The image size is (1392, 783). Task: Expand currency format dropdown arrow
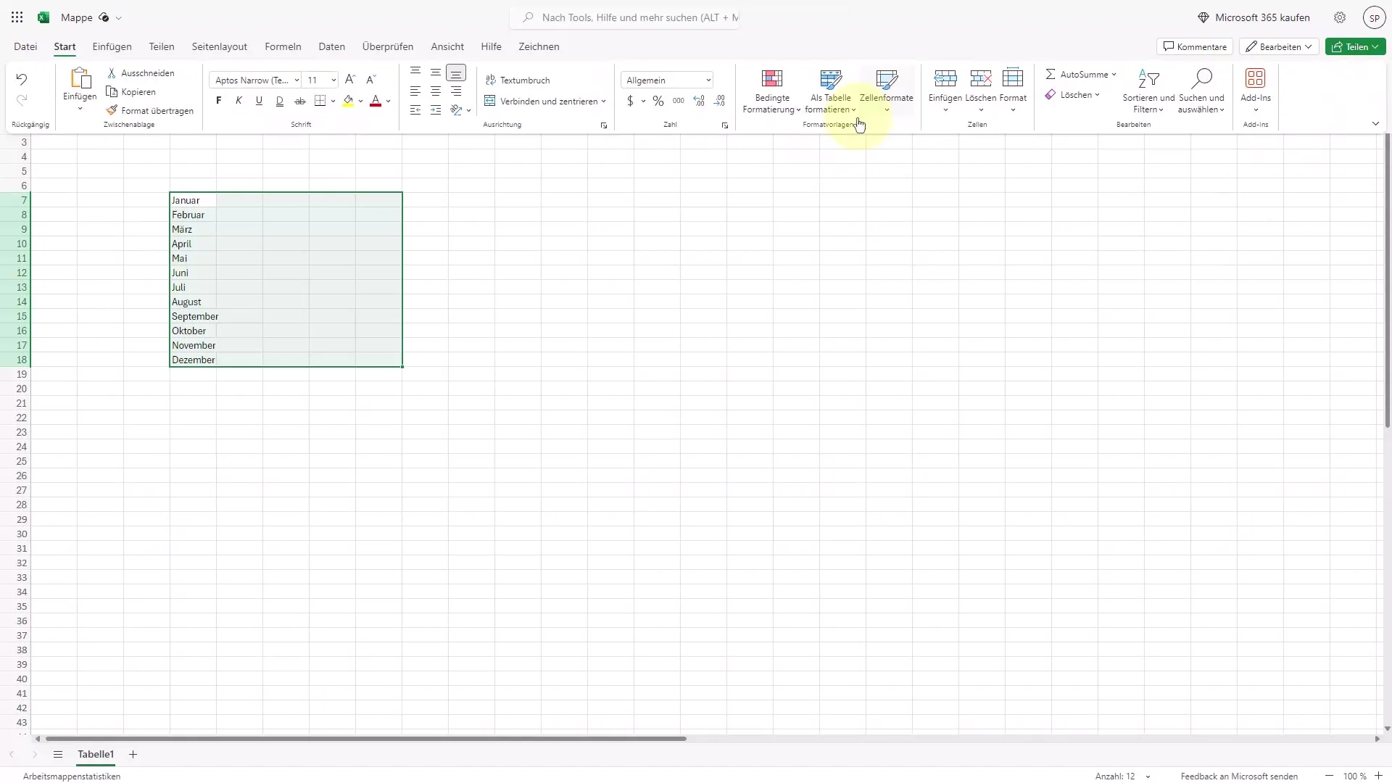pyautogui.click(x=643, y=101)
